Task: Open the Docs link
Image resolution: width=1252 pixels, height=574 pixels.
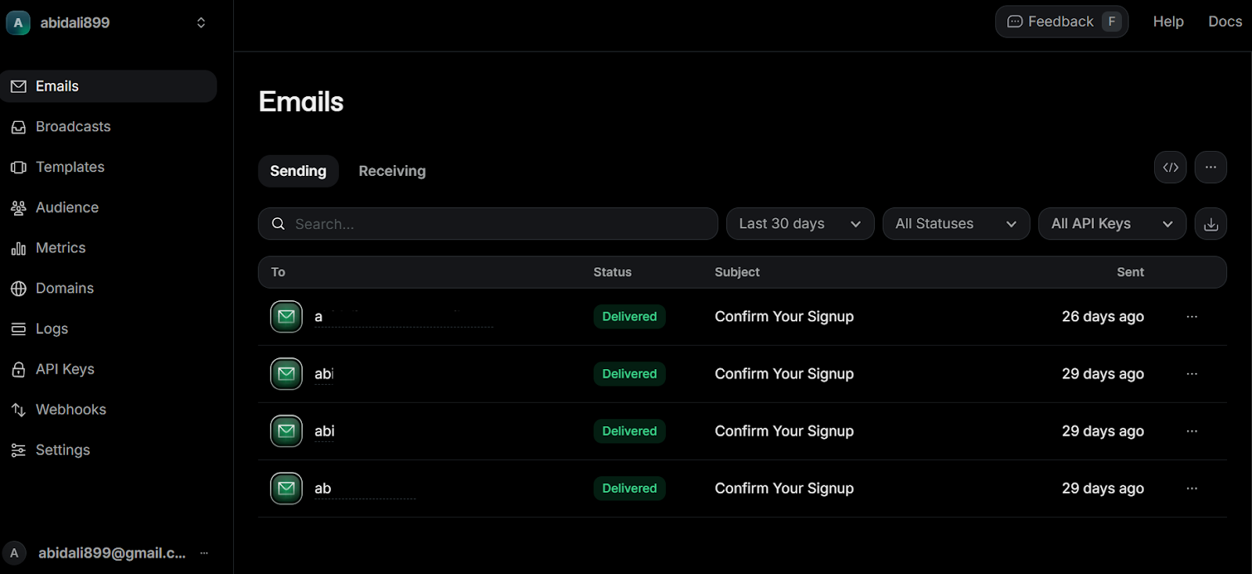Action: 1225,22
